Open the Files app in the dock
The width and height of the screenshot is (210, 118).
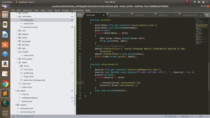(5, 15)
